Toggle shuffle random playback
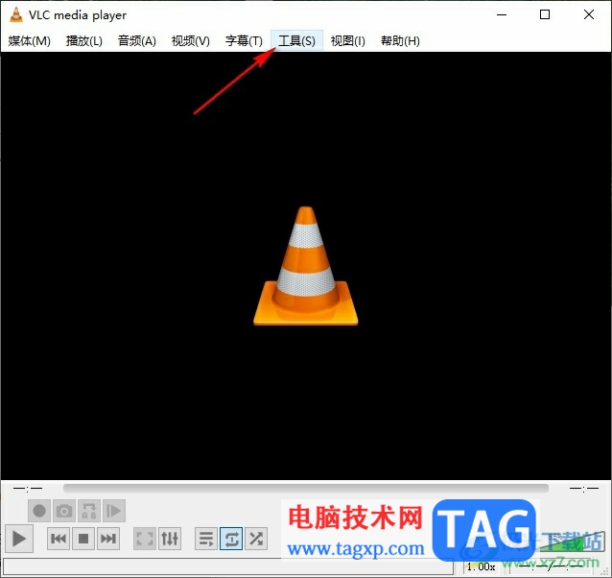 pos(256,539)
